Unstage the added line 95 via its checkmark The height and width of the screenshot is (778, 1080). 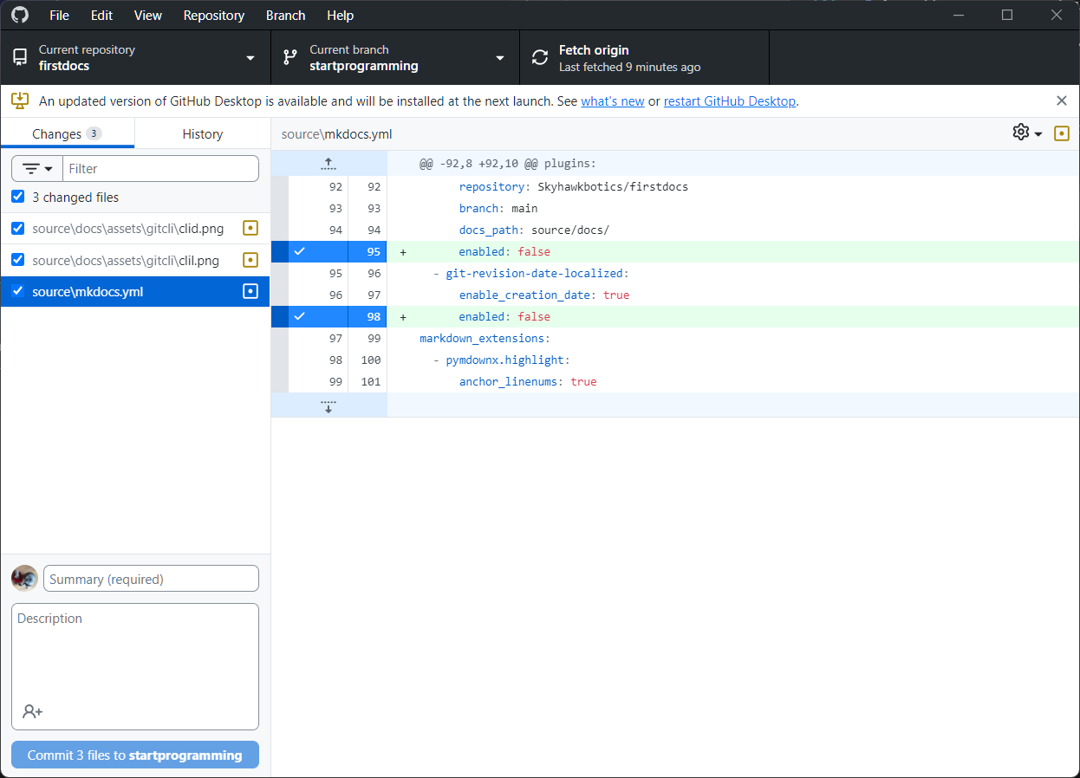[300, 251]
